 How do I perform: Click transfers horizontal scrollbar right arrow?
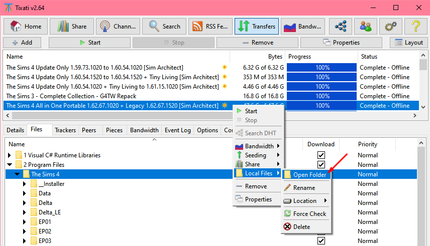click(414, 115)
